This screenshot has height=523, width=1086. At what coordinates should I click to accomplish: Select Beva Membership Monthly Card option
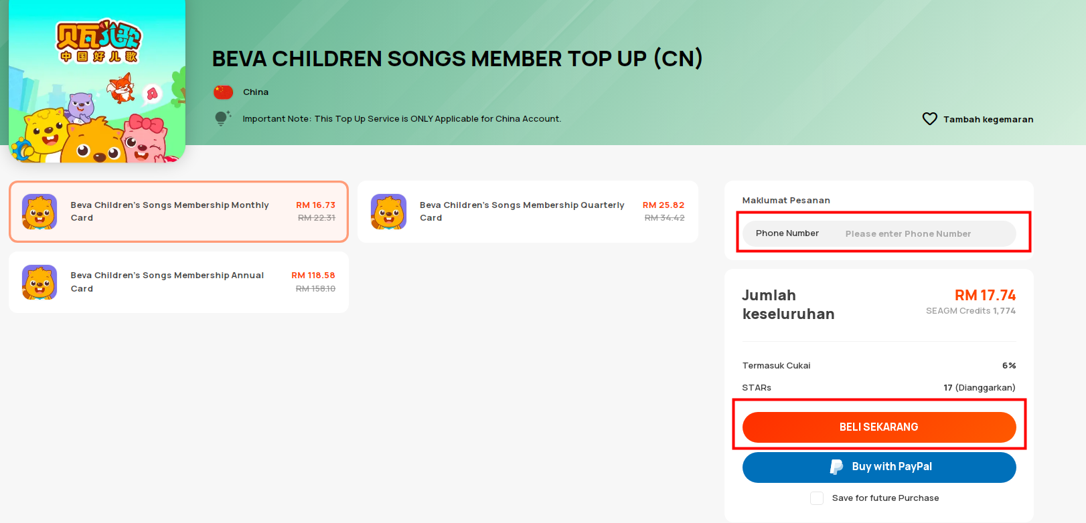(x=179, y=211)
